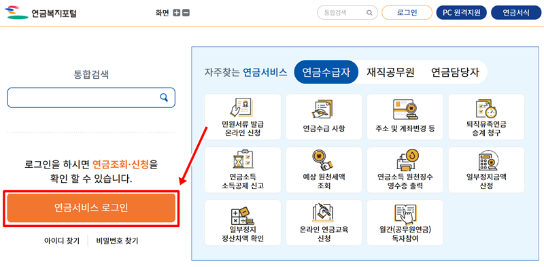Click the magnifier icon in the header search

[369, 13]
